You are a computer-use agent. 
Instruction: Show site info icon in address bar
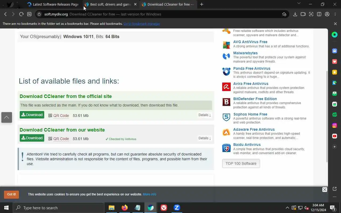click(x=39, y=14)
